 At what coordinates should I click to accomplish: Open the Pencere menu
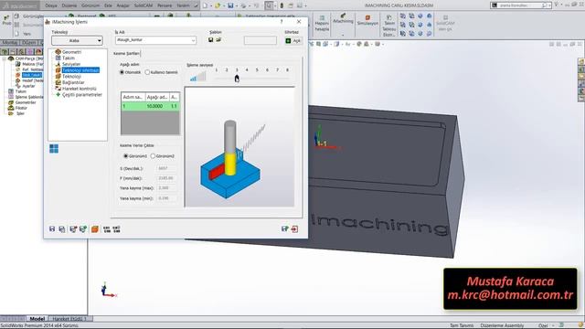(165, 5)
